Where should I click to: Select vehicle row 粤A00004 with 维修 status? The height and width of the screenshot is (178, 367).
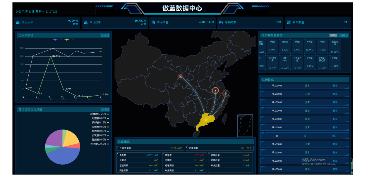(304, 111)
